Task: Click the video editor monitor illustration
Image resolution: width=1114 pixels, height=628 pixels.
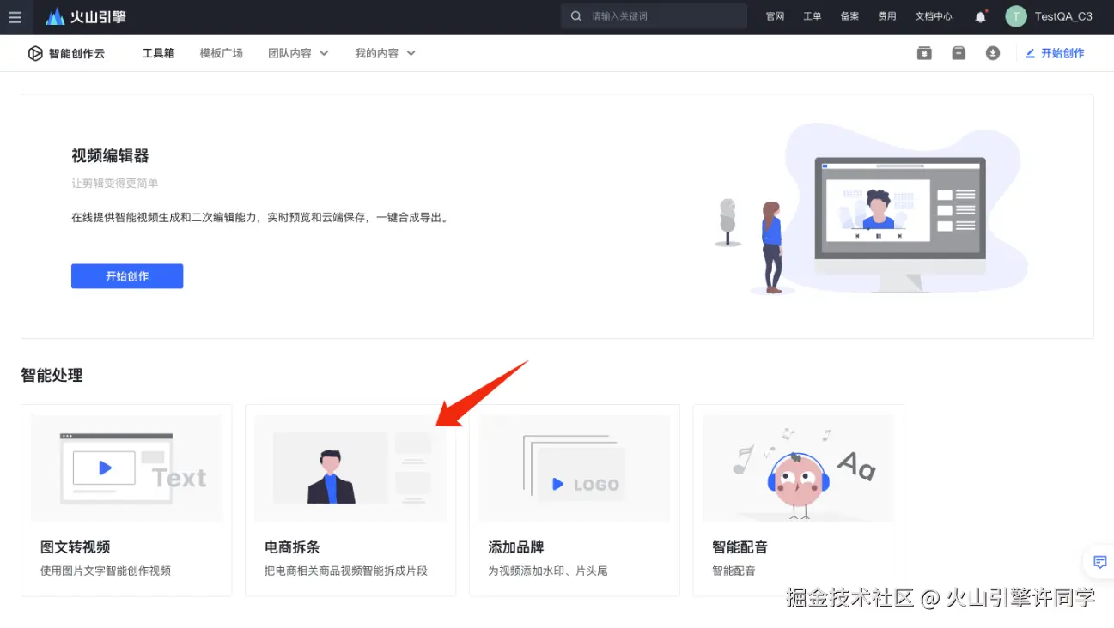Action: point(900,224)
